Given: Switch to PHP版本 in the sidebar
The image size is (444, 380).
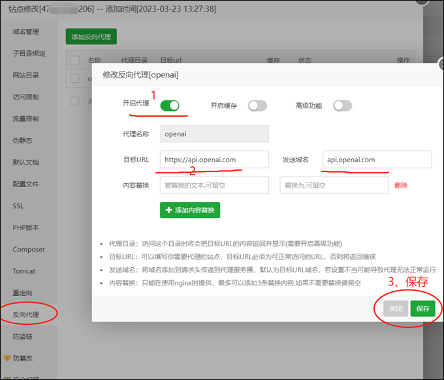Looking at the screenshot, I should [25, 227].
